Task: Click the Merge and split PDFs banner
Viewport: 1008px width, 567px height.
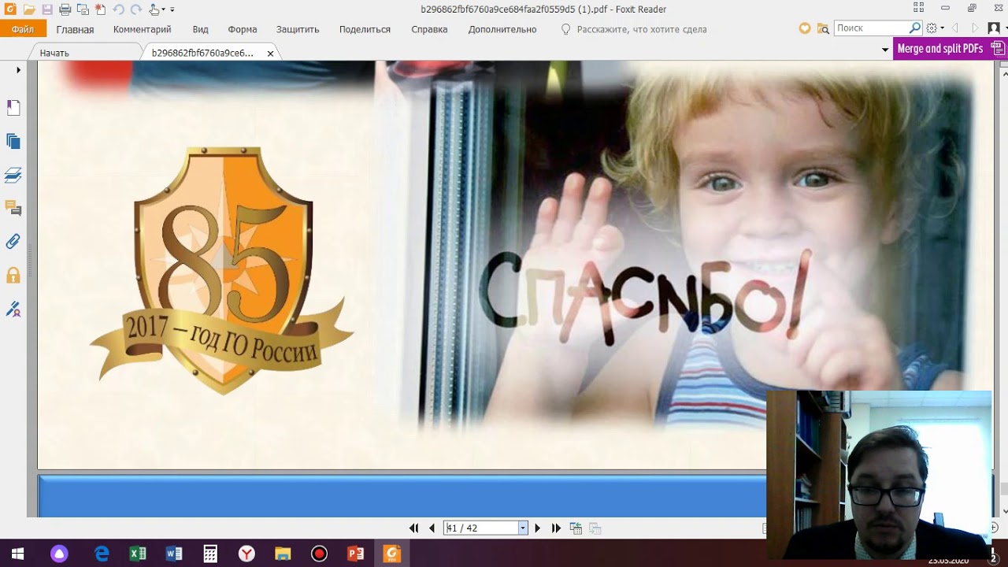Action: pos(951,49)
